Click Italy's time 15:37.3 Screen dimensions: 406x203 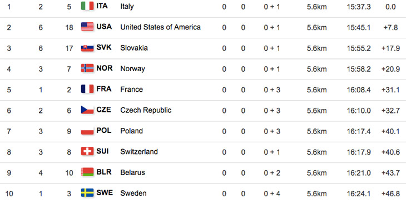(359, 7)
